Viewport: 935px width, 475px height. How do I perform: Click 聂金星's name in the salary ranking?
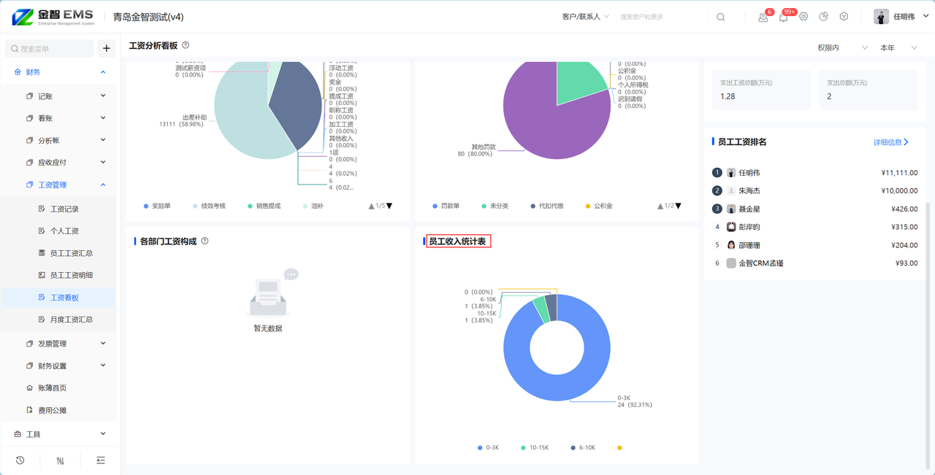[x=749, y=209]
